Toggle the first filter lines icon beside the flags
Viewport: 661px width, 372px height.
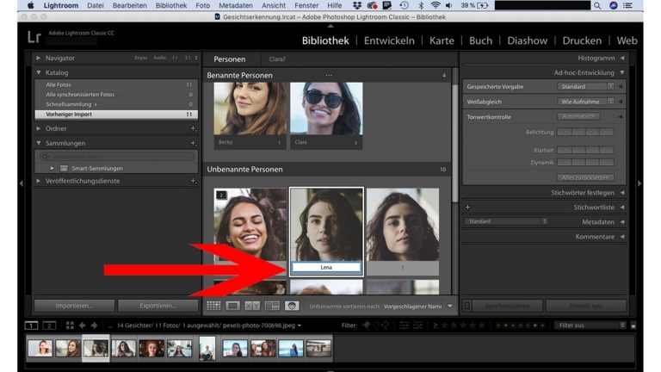coord(404,325)
